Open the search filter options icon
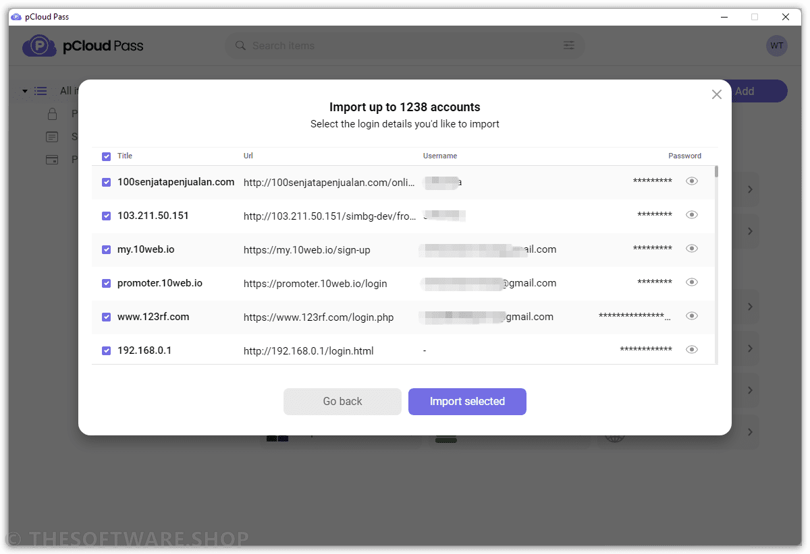Image resolution: width=810 pixels, height=554 pixels. click(569, 46)
